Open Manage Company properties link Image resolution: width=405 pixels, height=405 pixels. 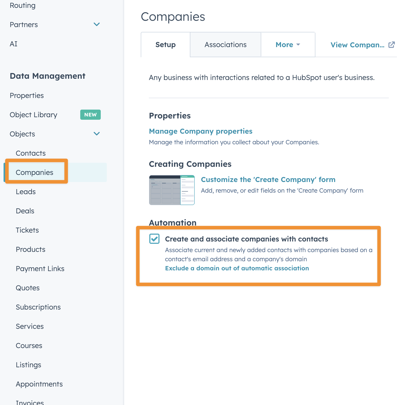tap(200, 131)
